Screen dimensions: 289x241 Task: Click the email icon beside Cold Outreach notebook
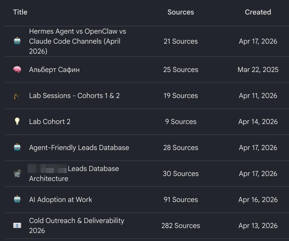pyautogui.click(x=17, y=225)
